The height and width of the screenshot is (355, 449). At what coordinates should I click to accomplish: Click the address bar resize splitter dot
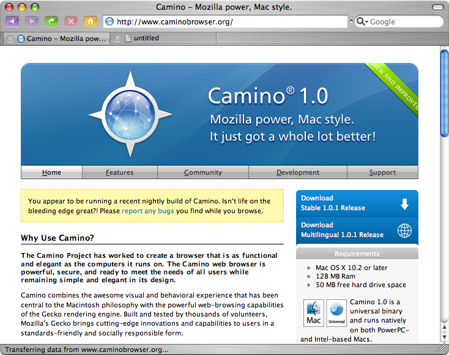(x=351, y=21)
